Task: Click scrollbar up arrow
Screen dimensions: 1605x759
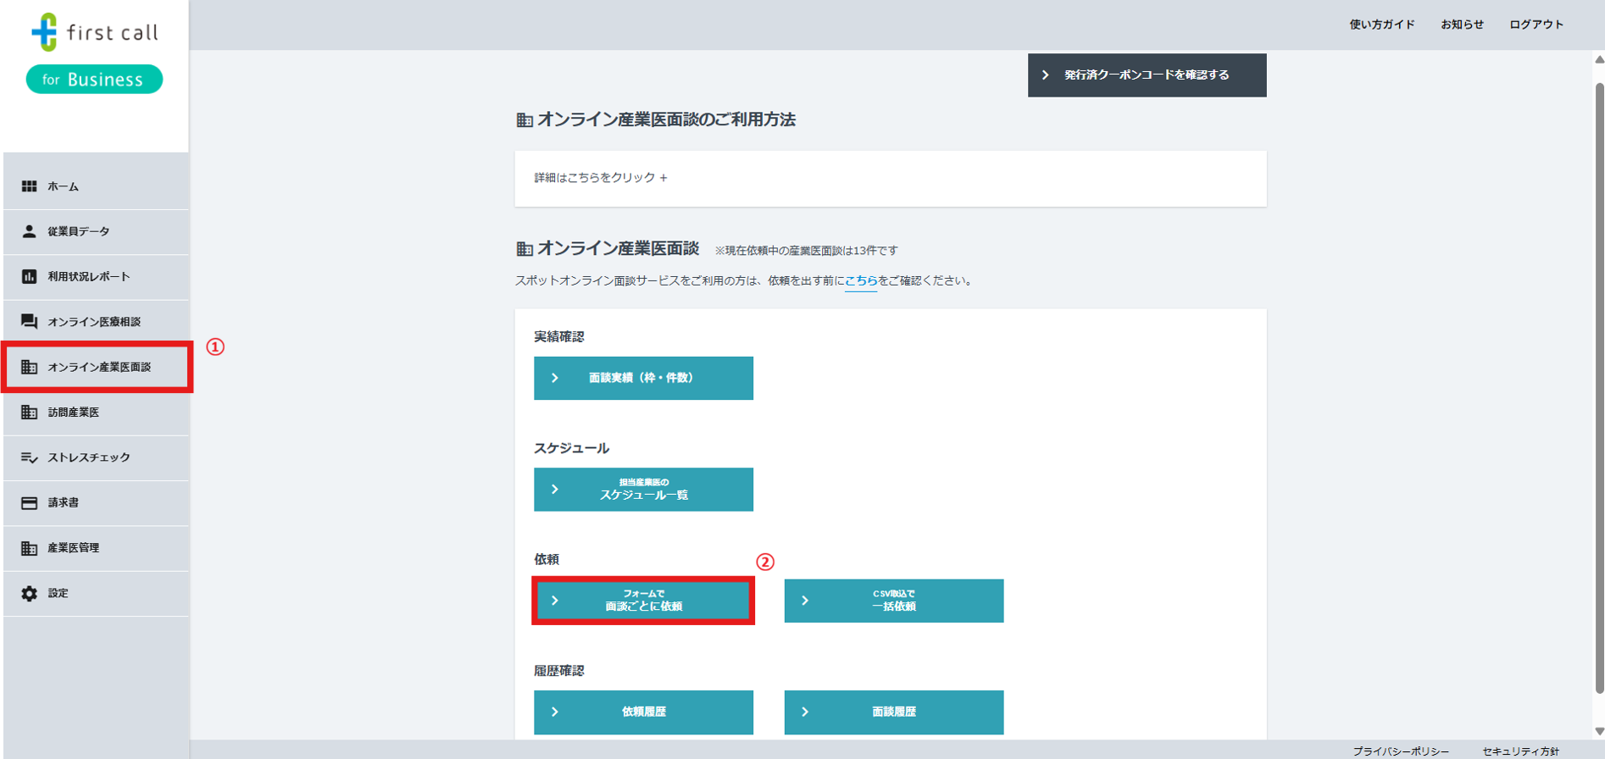Action: [x=1599, y=59]
